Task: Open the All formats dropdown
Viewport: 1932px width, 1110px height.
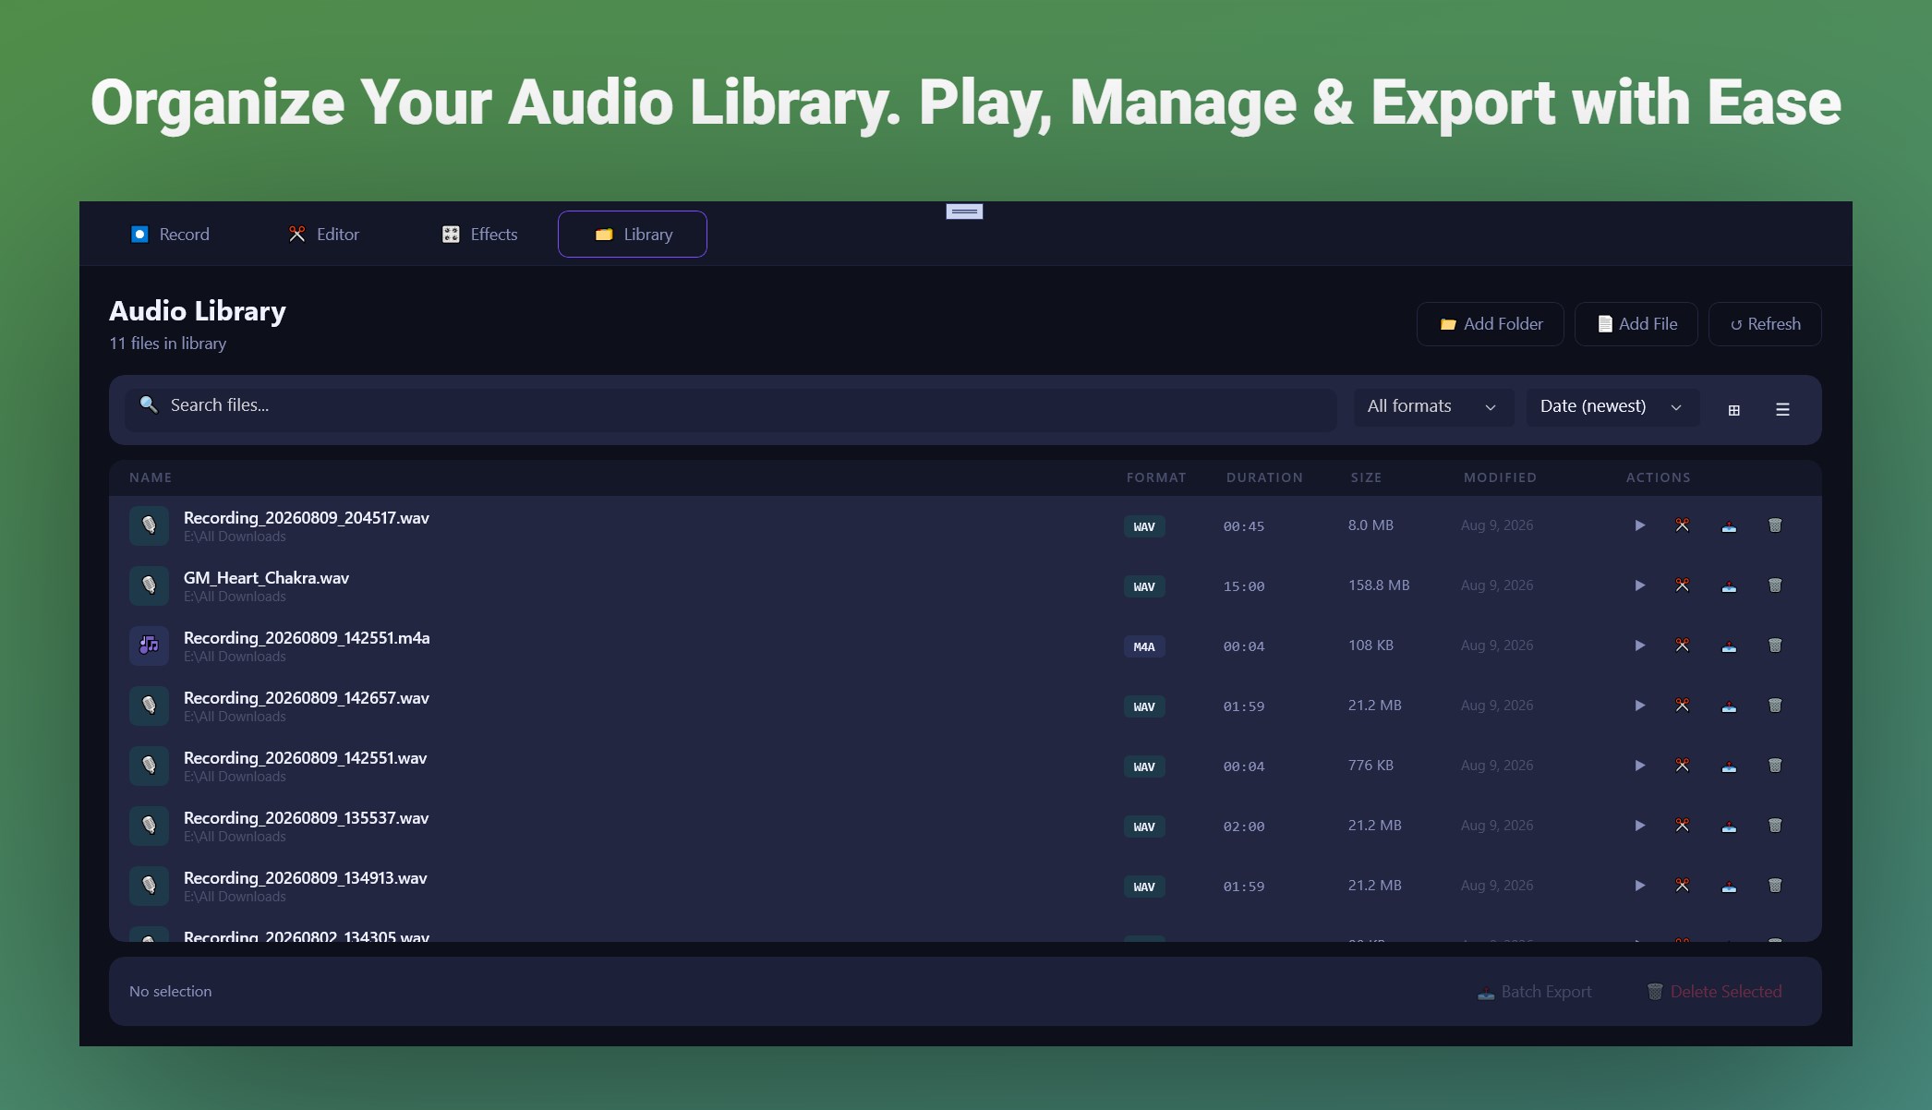Action: 1433,407
